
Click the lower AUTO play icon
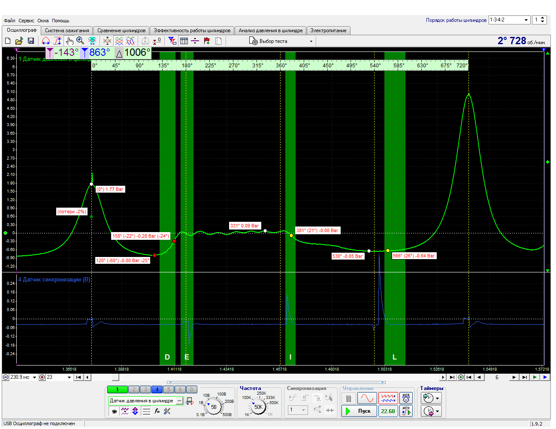406,411
